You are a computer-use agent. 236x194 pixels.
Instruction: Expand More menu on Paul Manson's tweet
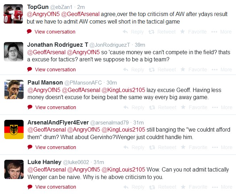[222, 107]
